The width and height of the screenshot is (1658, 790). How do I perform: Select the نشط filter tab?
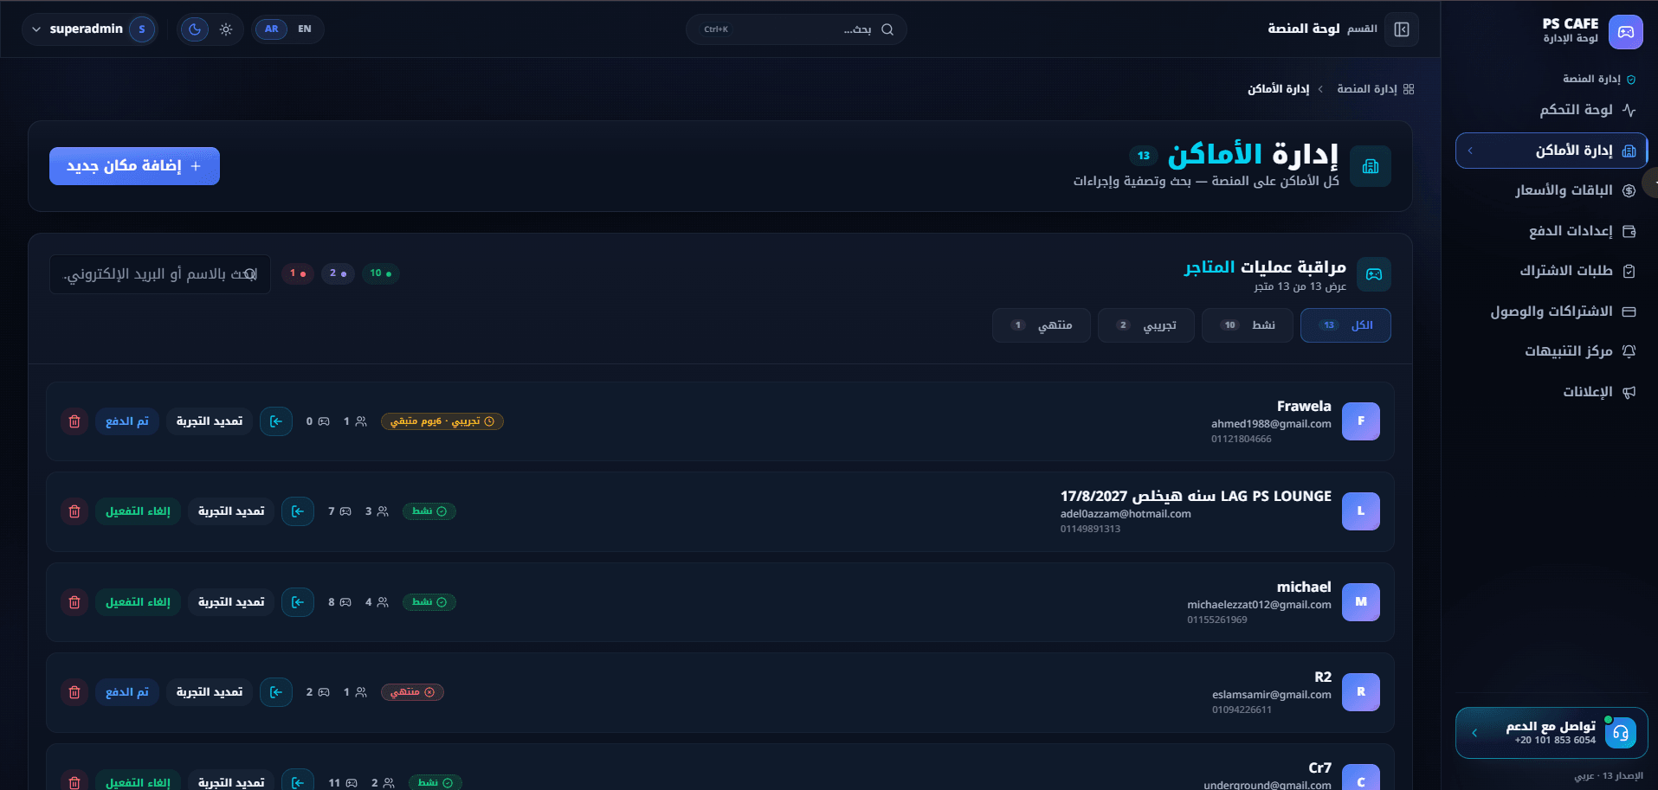1248,325
